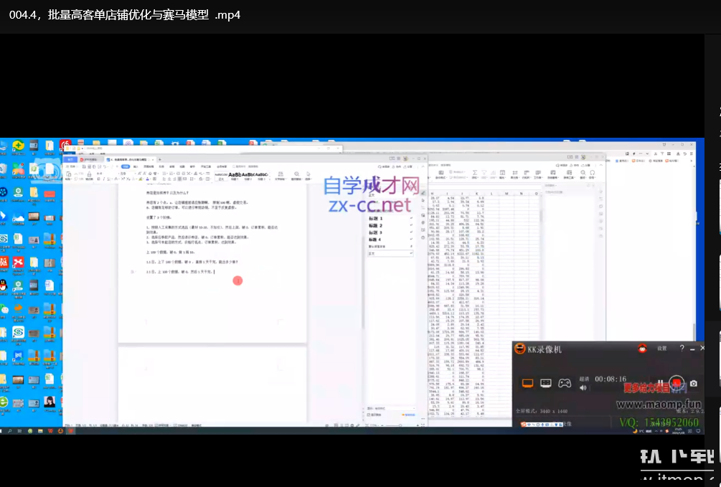Image resolution: width=721 pixels, height=487 pixels.
Task: Click the find magnifier icon in WPS ribbon
Action: point(296,174)
